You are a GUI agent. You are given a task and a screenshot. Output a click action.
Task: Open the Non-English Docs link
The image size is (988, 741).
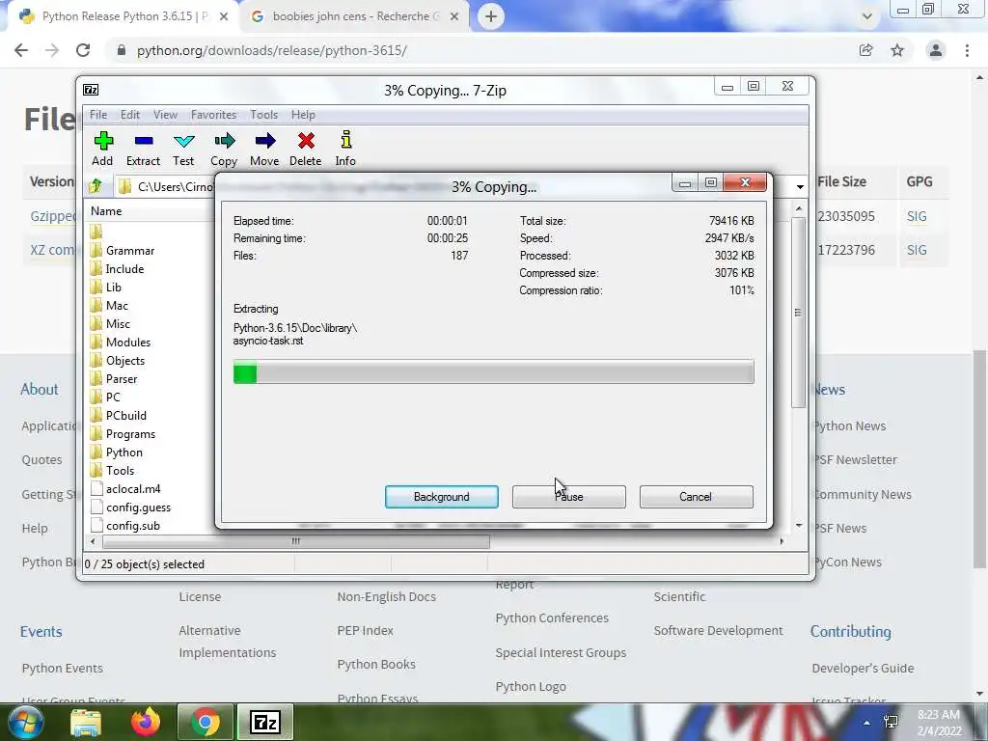[x=386, y=596]
